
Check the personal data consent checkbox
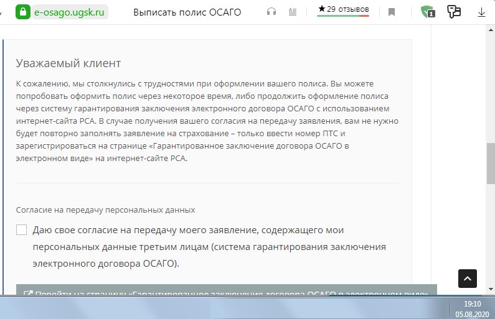click(22, 230)
